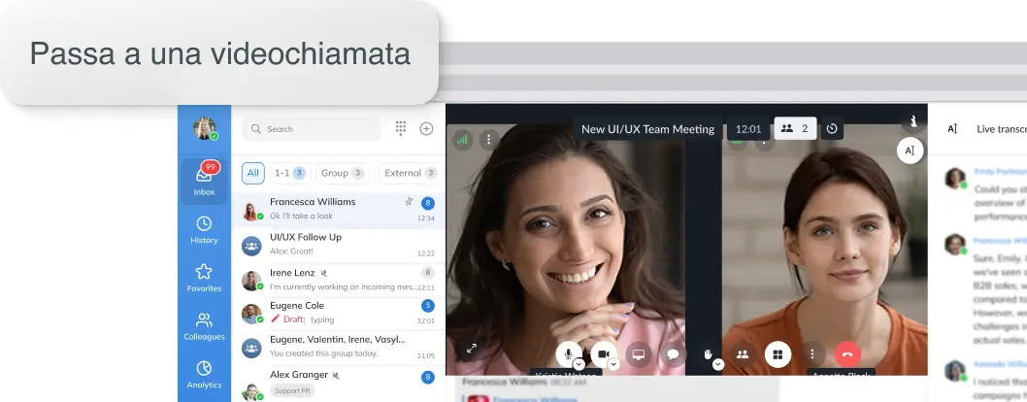
Task: Select the Group filter tab
Action: click(342, 173)
